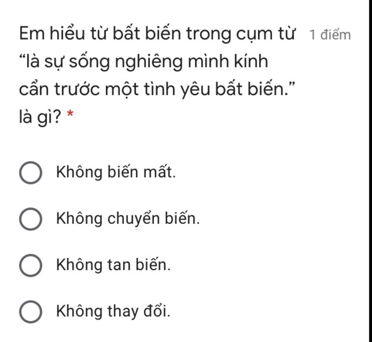
Task: Click the 'là gì?' question ending text
Action: pos(40,118)
